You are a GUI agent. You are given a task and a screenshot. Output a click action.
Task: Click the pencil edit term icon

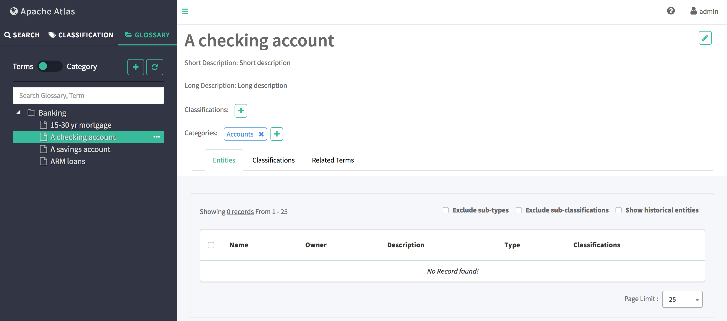[x=705, y=38]
